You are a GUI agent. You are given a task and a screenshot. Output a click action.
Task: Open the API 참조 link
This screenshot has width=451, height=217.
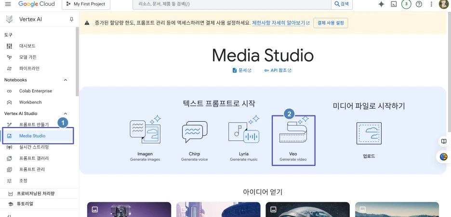[278, 70]
